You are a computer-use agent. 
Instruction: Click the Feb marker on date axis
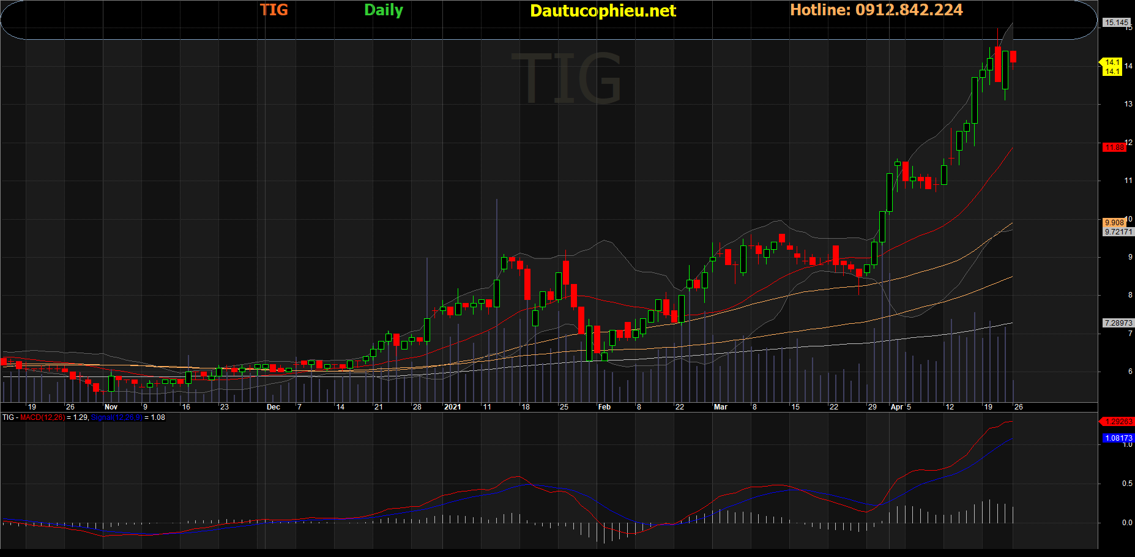604,407
